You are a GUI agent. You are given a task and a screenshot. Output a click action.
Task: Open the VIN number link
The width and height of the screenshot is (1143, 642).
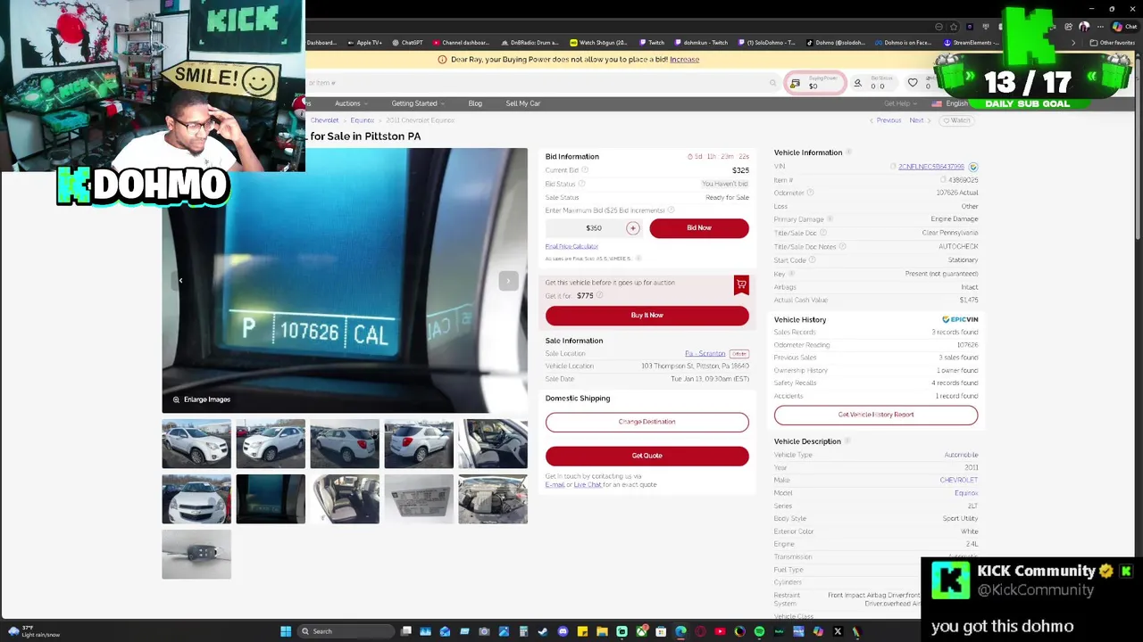point(931,167)
